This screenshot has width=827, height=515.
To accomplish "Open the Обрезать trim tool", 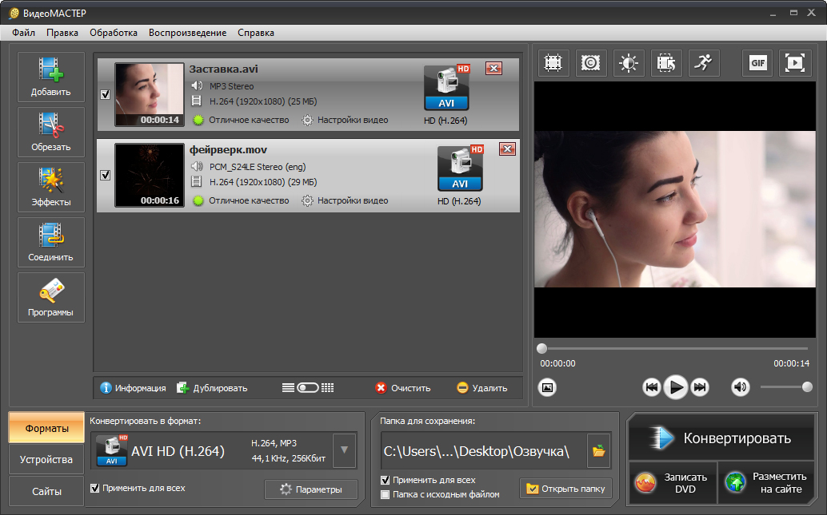I will (x=50, y=133).
